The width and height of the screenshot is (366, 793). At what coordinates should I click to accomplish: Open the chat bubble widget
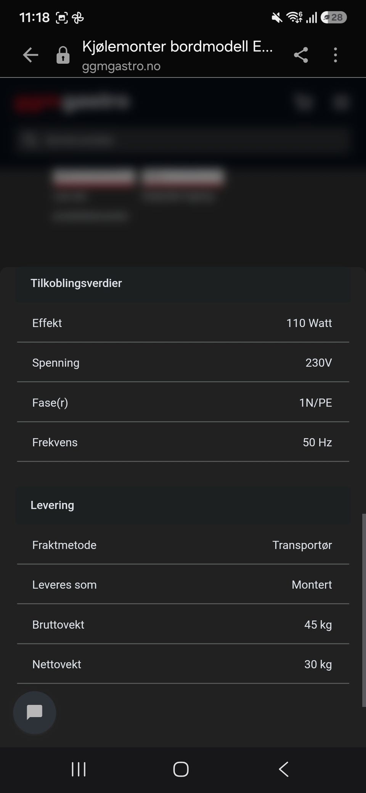pos(35,712)
